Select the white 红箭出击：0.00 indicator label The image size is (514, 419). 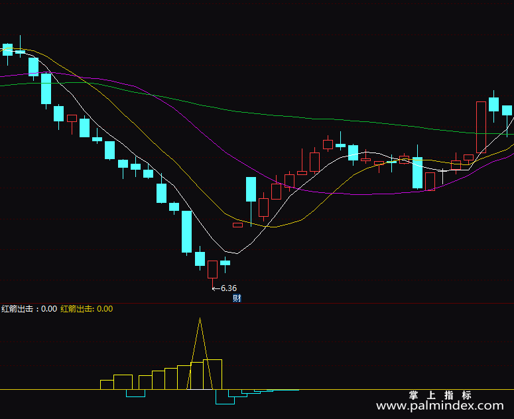tap(29, 309)
